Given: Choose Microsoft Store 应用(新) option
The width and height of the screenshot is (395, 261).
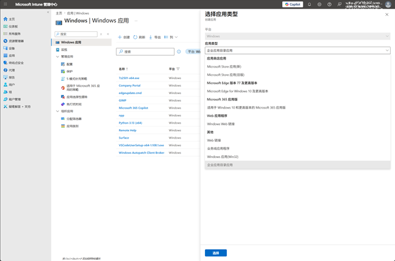Looking at the screenshot, I should tap(298, 67).
